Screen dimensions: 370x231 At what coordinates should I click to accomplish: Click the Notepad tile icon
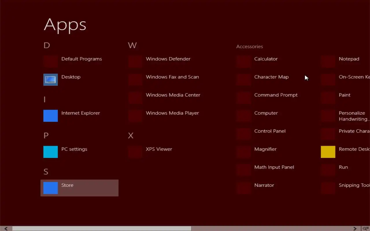point(328,62)
